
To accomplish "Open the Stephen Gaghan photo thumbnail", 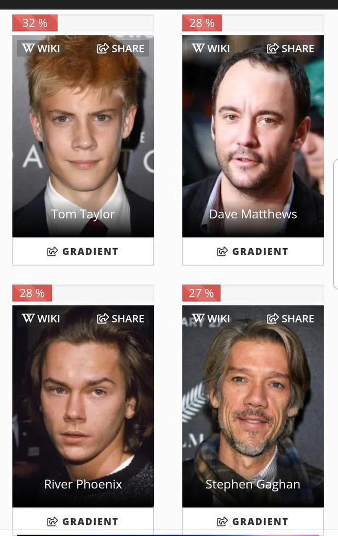I will click(x=253, y=406).
